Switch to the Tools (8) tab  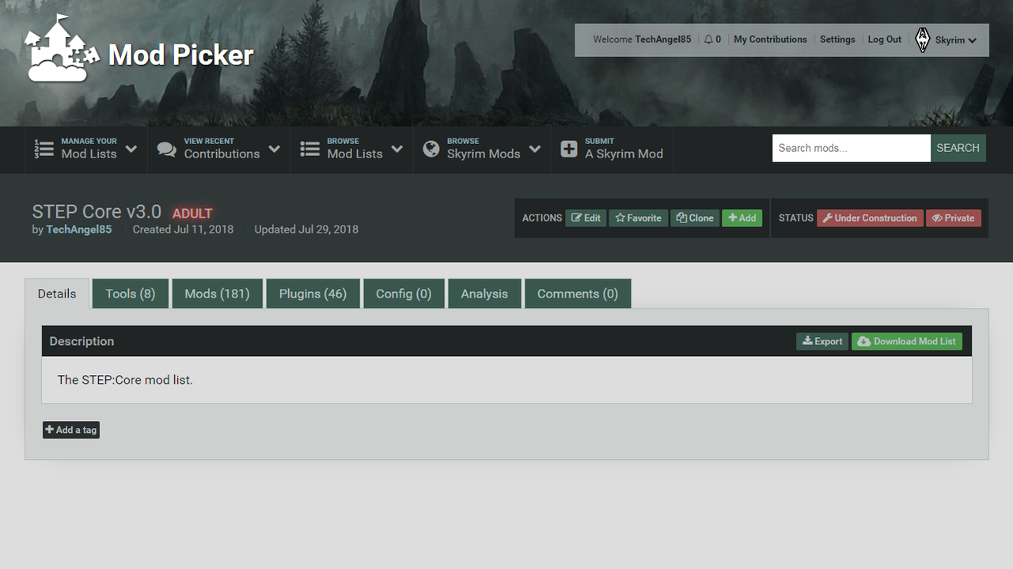(131, 294)
